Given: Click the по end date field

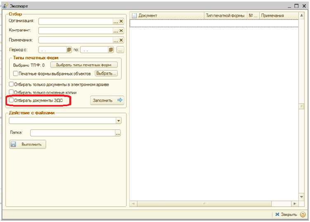Looking at the screenshot, I should pos(95,50).
